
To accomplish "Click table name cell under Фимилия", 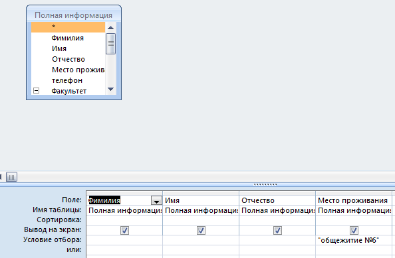I will 125,210.
